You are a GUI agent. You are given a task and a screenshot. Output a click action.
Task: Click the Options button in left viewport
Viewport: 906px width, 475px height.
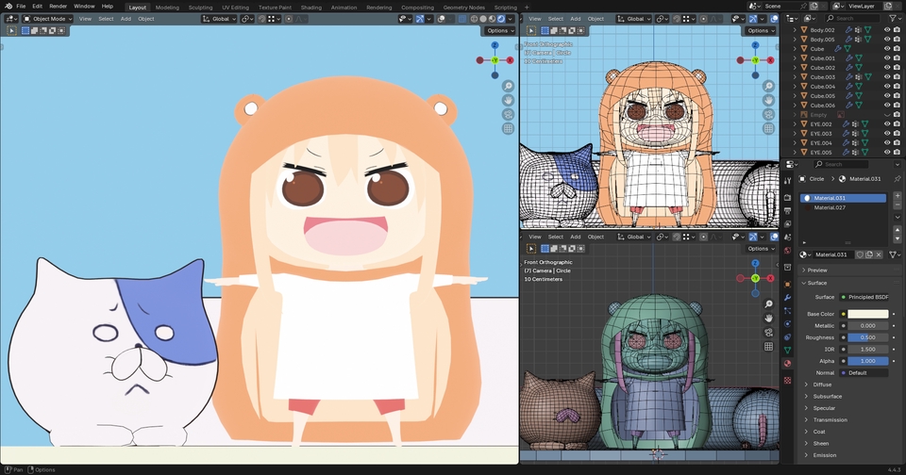click(500, 30)
